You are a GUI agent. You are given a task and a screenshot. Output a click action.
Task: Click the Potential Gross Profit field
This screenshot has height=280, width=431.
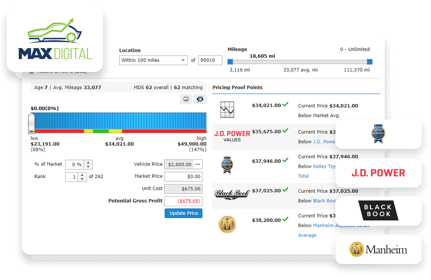pyautogui.click(x=184, y=201)
